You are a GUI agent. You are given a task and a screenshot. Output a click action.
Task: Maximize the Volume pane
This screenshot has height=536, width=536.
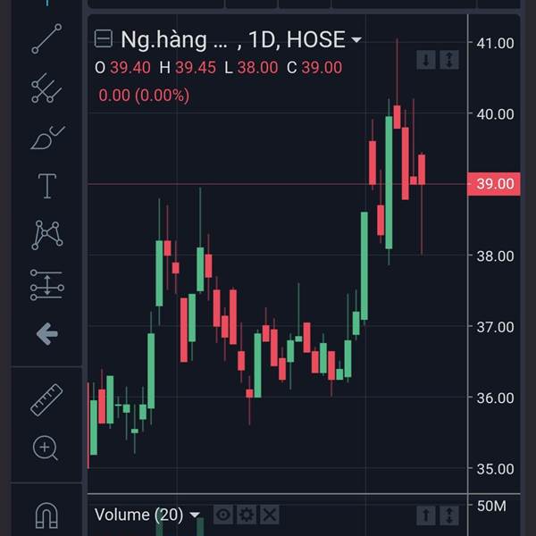click(x=449, y=515)
